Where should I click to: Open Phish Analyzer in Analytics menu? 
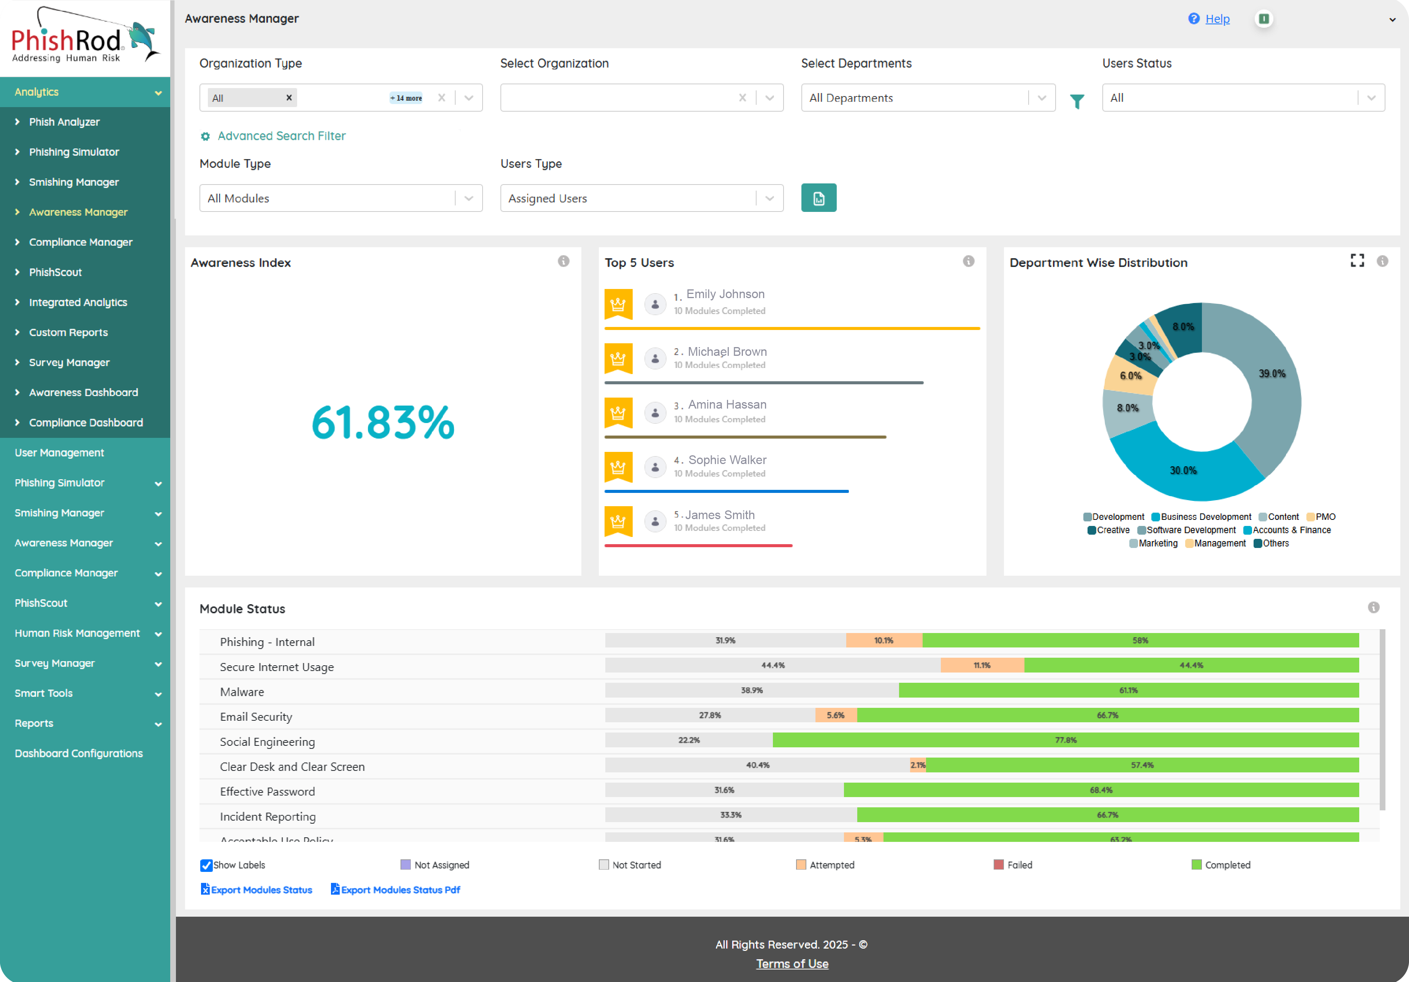click(x=65, y=122)
